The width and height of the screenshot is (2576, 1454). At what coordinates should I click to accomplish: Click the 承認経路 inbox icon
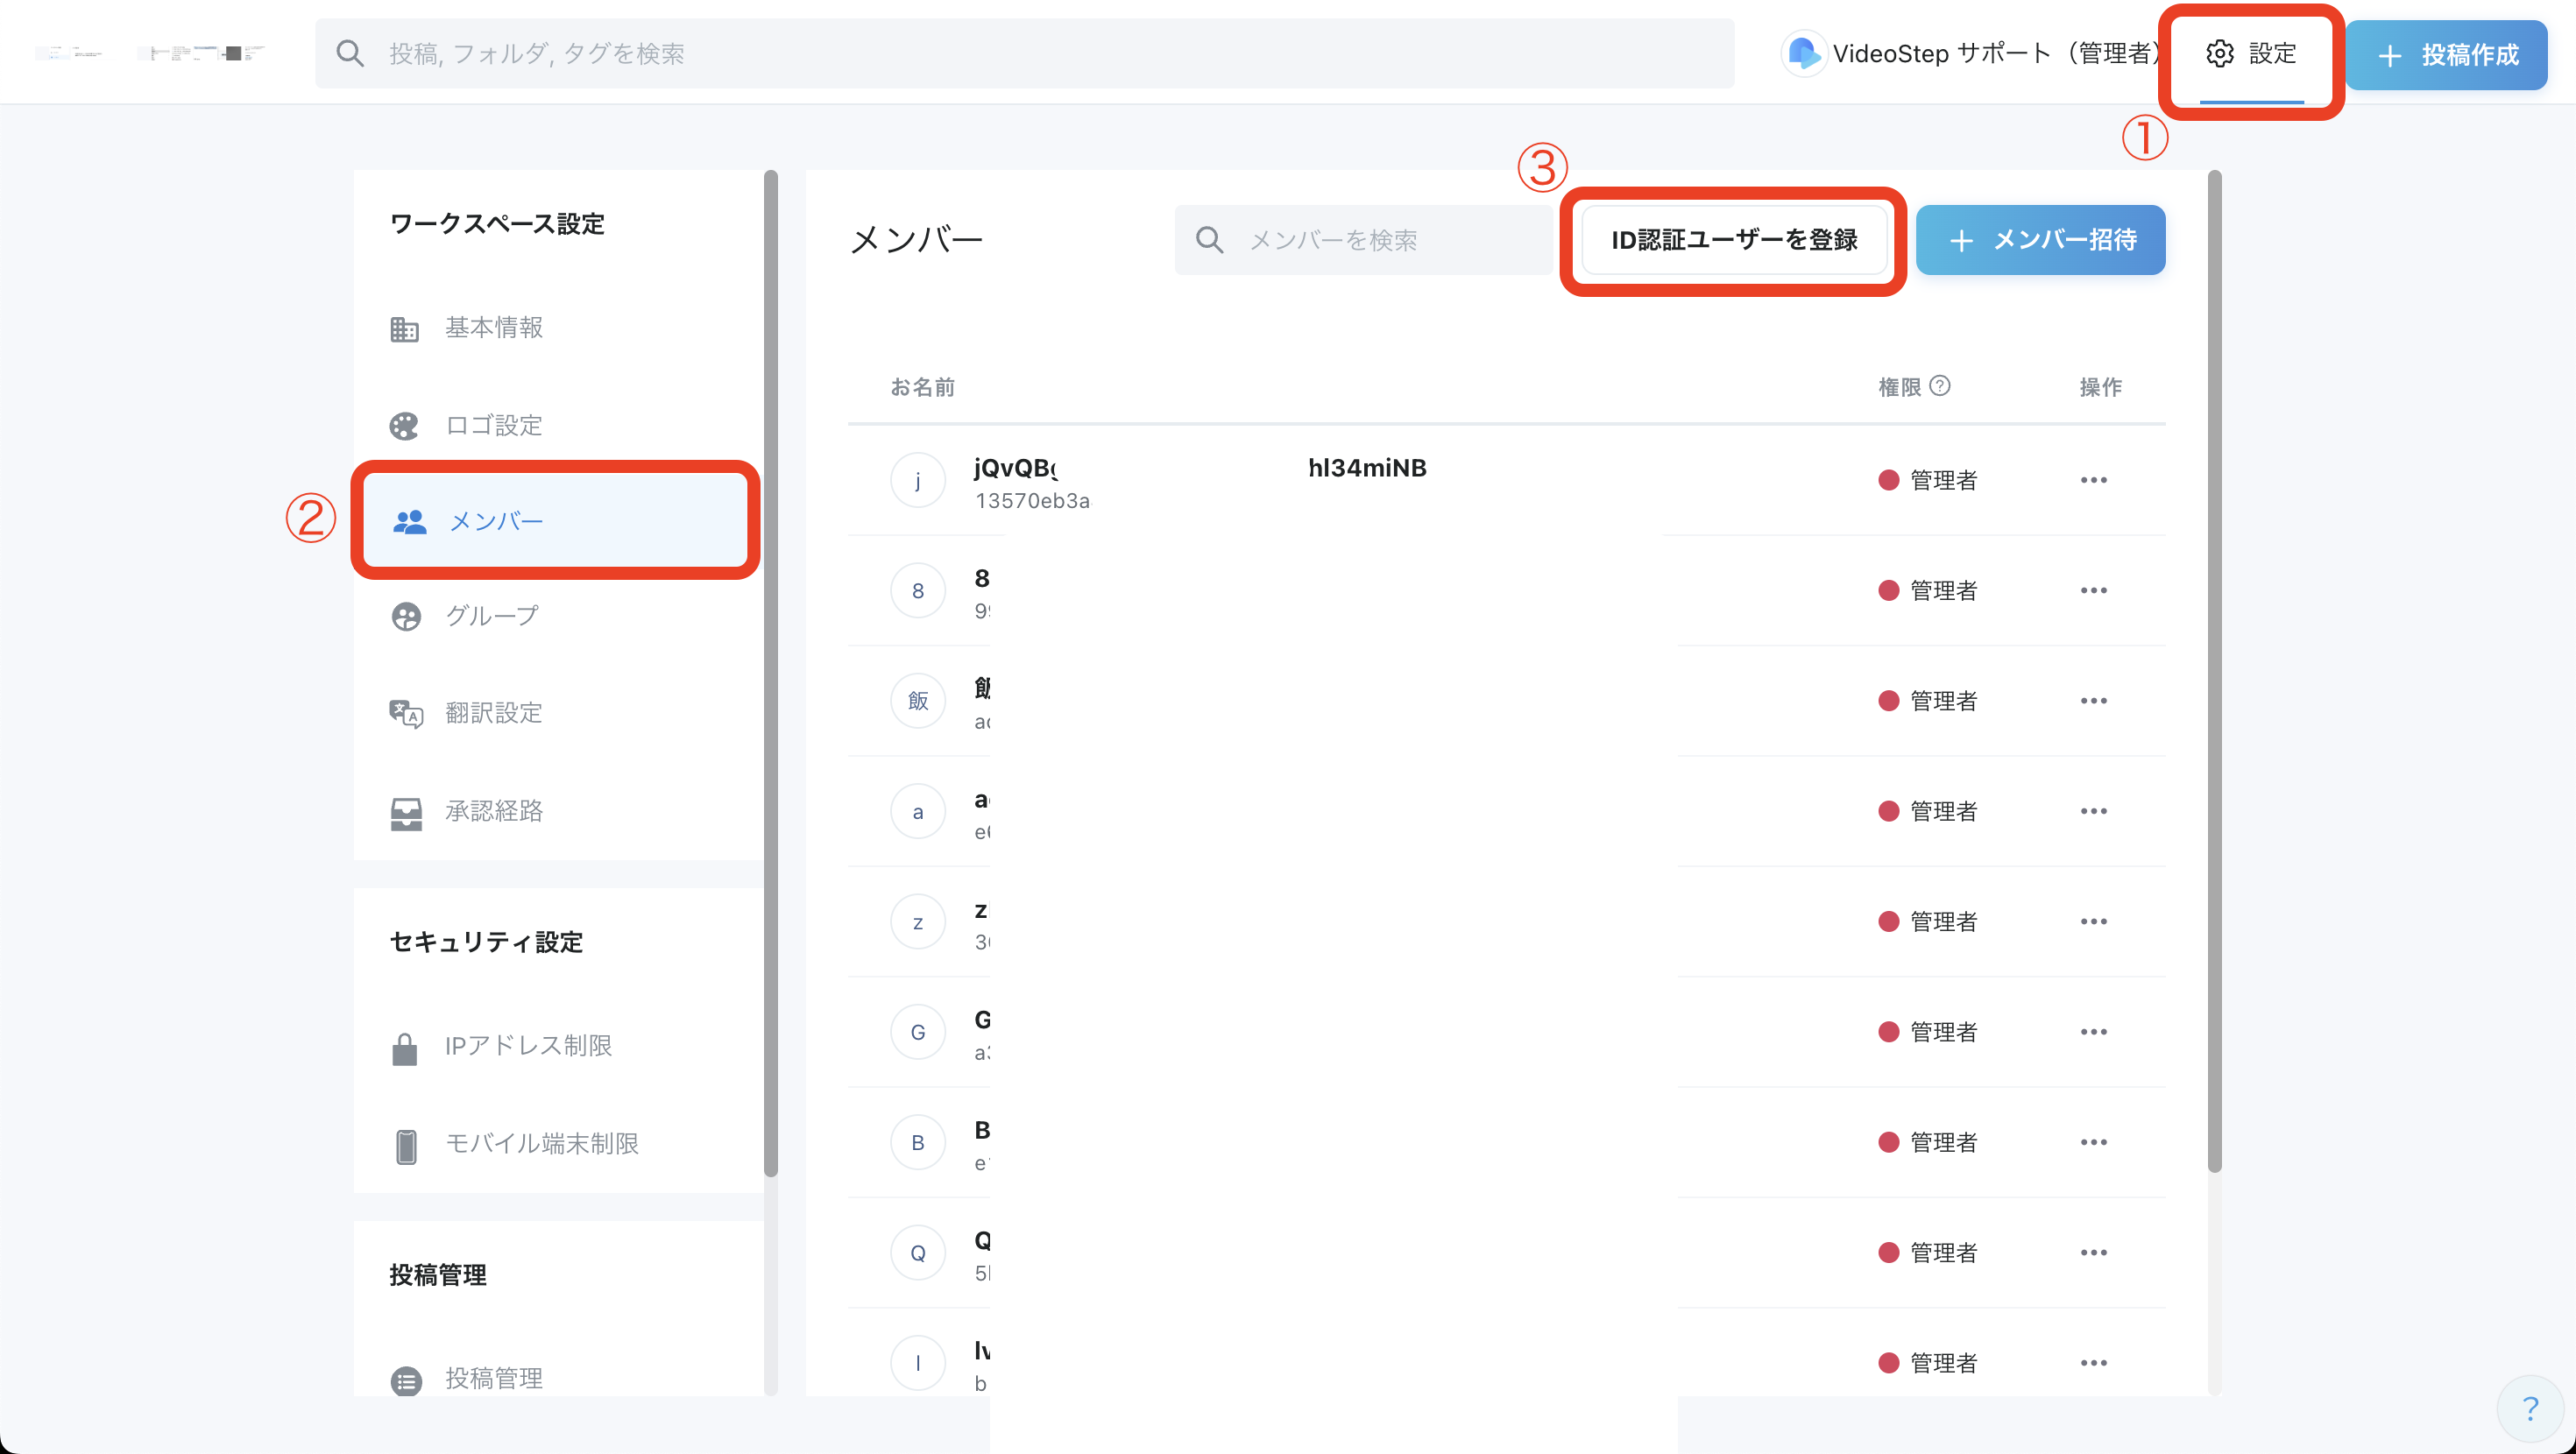point(406,812)
